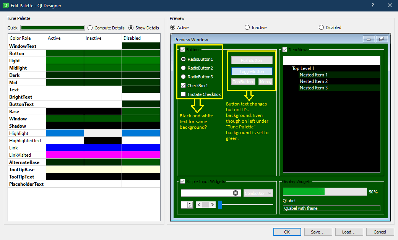Click the PushButton in preview
398x240 pixels.
(x=252, y=60)
